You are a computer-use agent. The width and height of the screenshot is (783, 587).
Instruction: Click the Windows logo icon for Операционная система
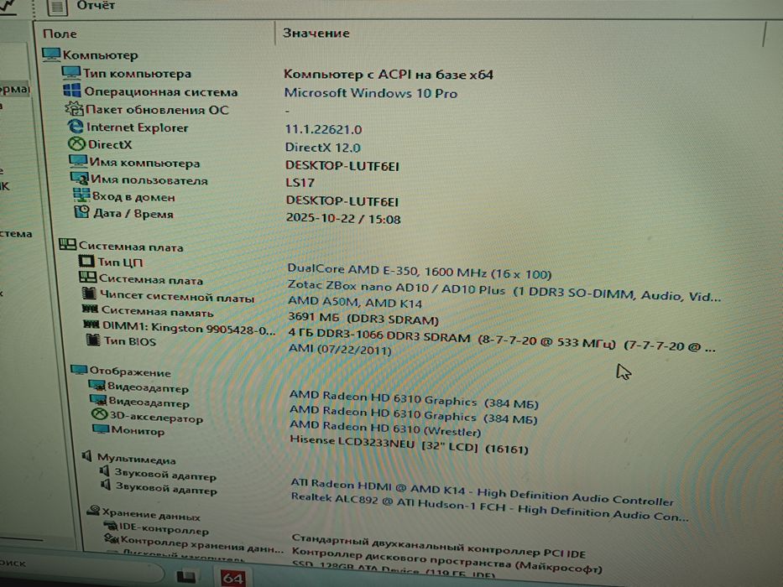[72, 91]
